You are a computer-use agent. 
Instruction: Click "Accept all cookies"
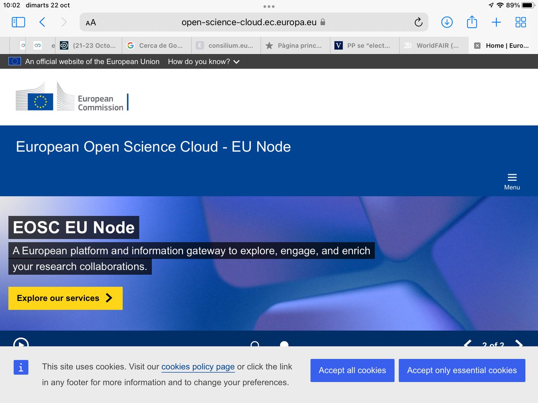tap(352, 370)
